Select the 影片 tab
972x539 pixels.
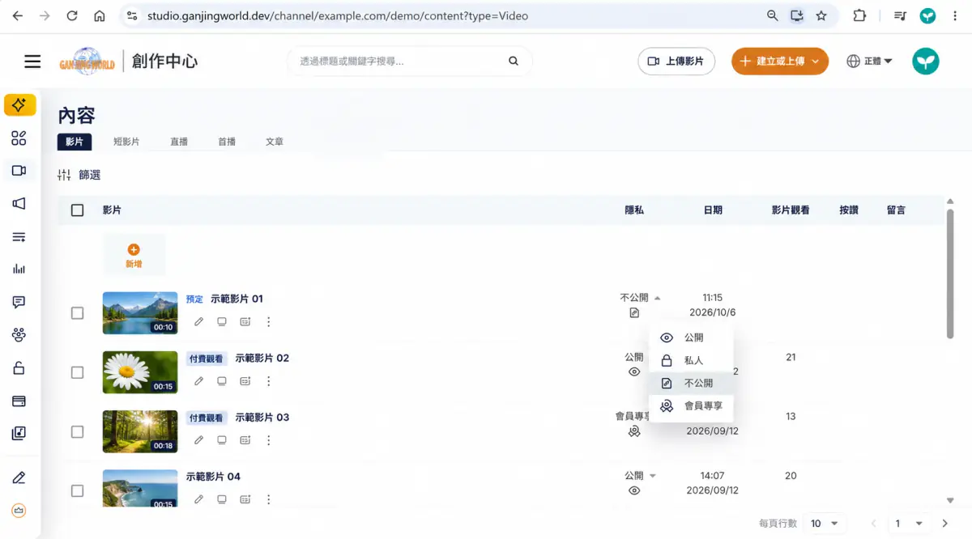tap(75, 142)
